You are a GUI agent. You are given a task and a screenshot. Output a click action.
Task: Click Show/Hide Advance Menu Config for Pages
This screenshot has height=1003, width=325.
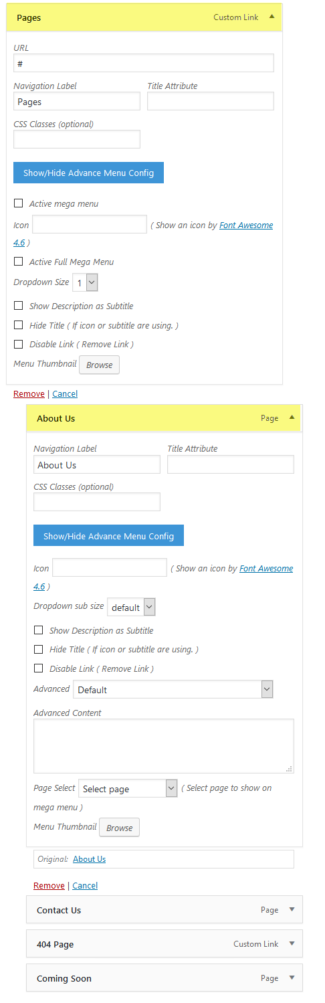click(88, 173)
